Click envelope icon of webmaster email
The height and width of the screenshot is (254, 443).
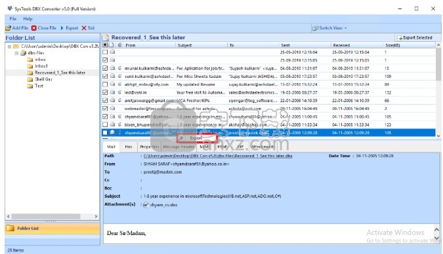[x=112, y=108]
